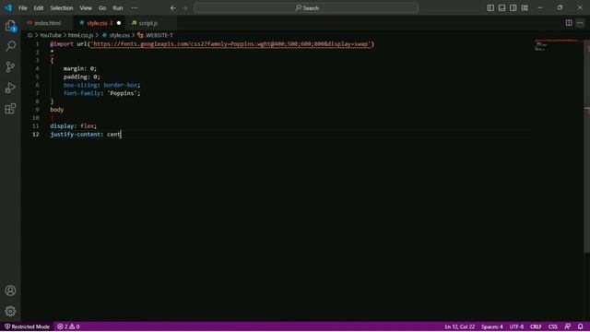
Task: Place cursor on 'margin: 0;' line
Action: click(80, 68)
